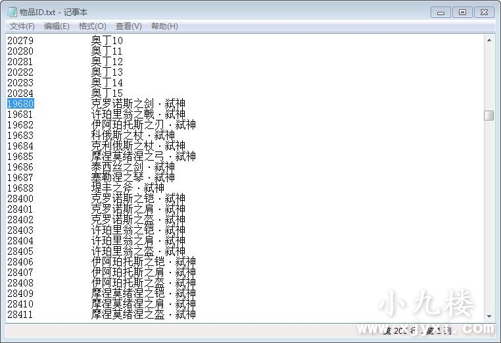Click the text 伊阿珀托斯之盔·弑神
This screenshot has width=501, height=343.
coord(143,283)
